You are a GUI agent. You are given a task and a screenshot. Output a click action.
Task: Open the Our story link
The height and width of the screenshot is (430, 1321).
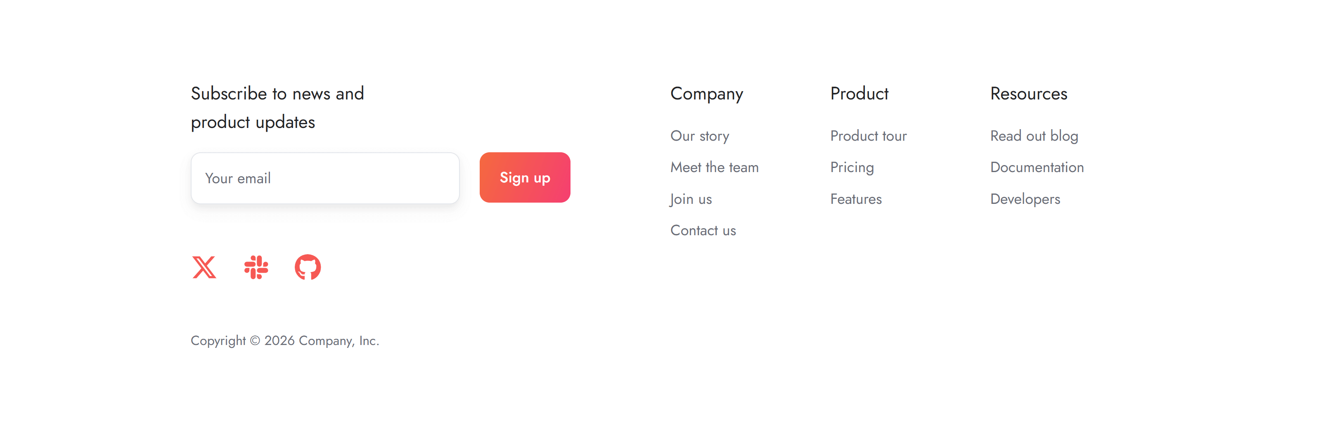coord(699,136)
